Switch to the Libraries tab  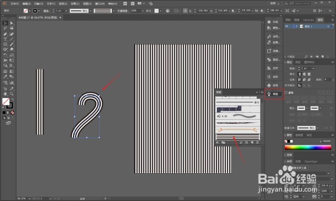click(x=308, y=20)
